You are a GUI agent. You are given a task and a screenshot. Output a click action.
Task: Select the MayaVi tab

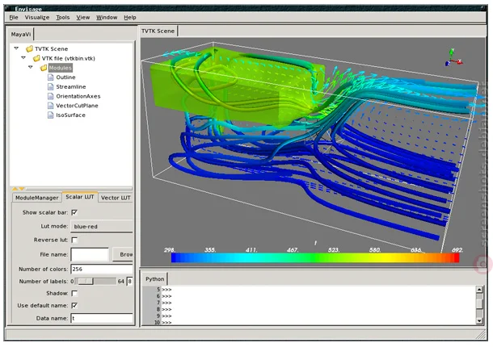[x=21, y=35]
